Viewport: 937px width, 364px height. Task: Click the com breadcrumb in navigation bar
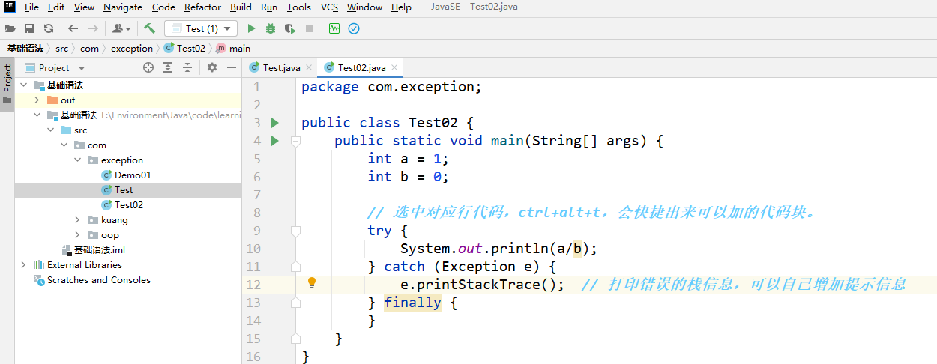[89, 48]
